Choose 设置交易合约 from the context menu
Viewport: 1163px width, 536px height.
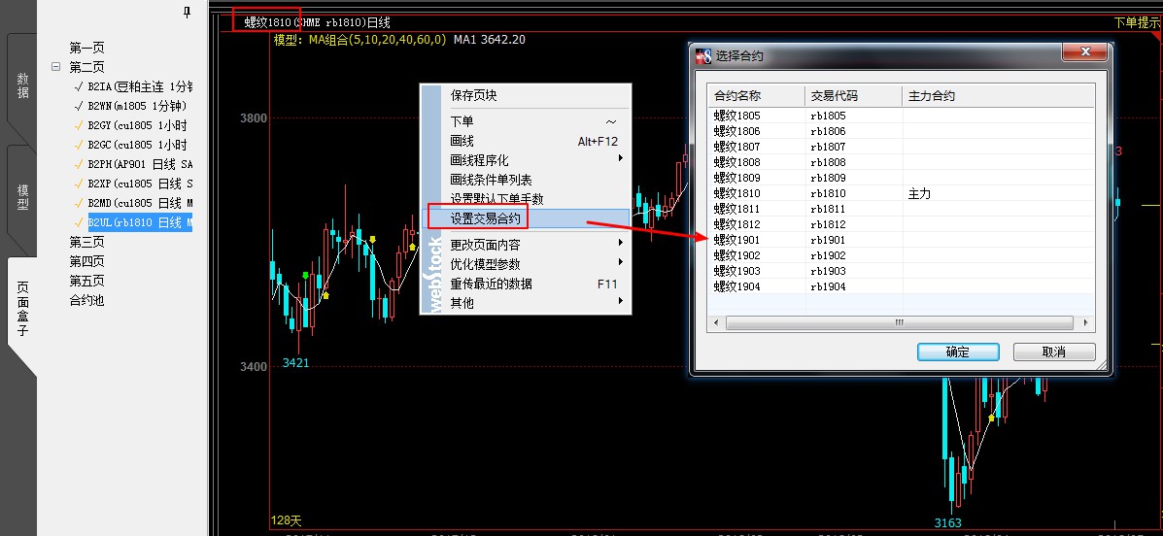(526, 218)
